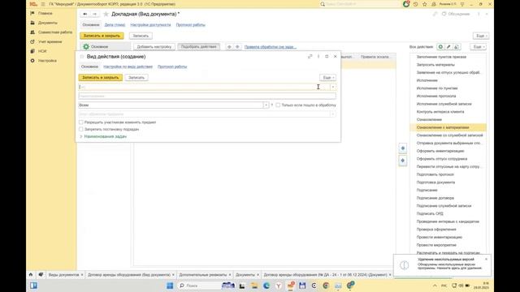Screen dimensions: 520x292
Task: Click the Наименование input field
Action: click(207, 96)
